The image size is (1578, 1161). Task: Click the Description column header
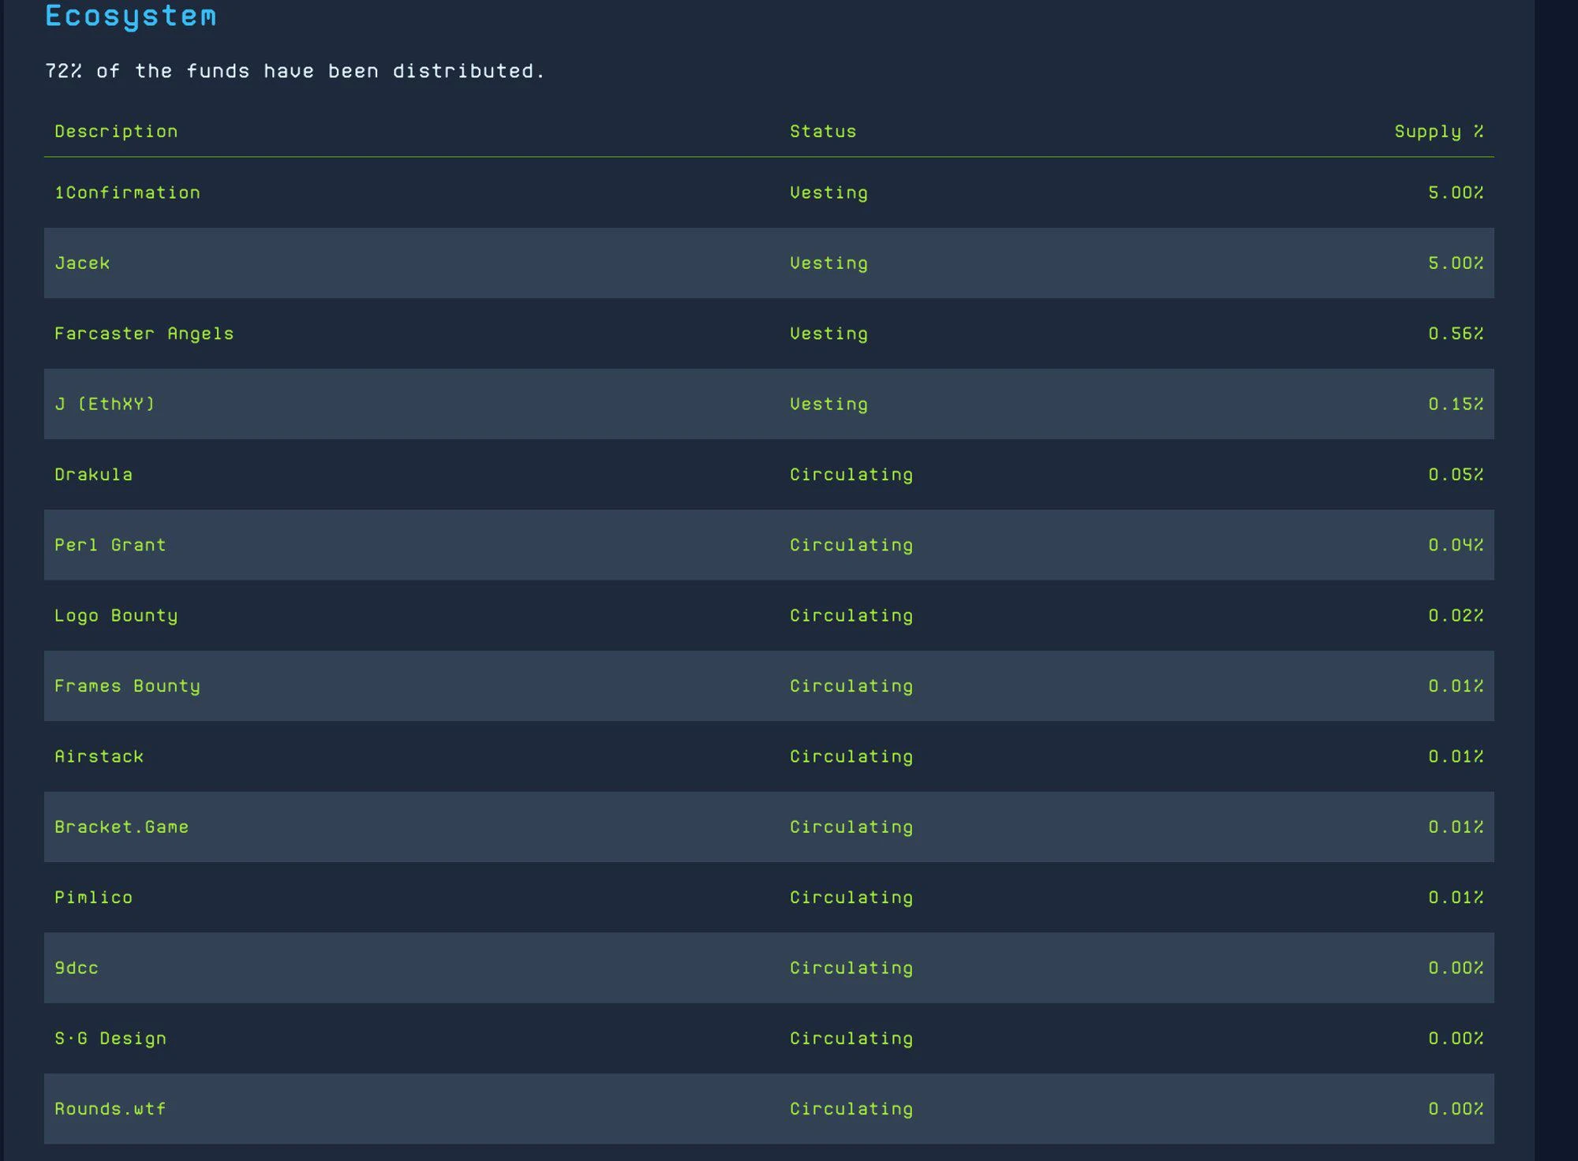(x=116, y=132)
